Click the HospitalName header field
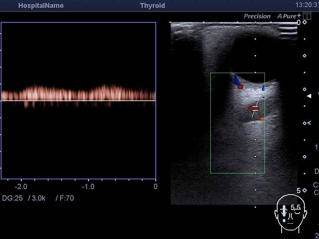This screenshot has width=319, height=239. coord(41,6)
